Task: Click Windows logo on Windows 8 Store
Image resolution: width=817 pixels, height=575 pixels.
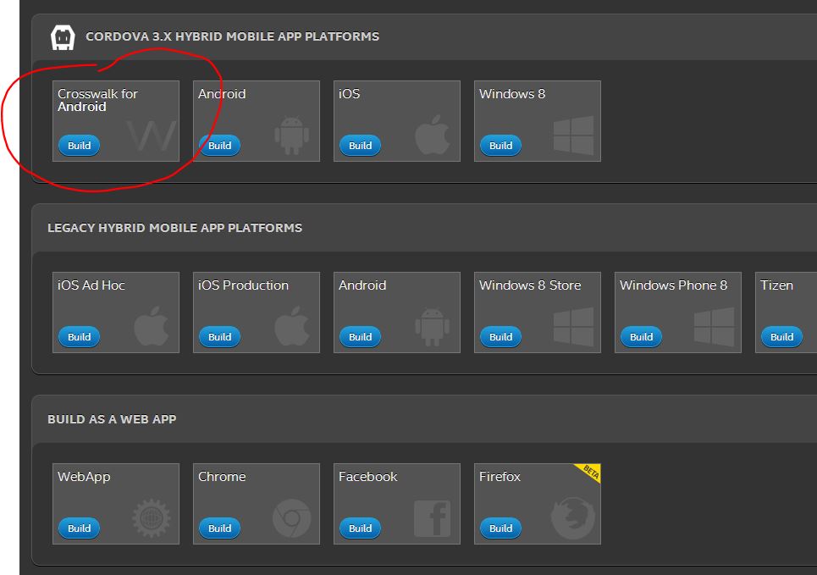Action: click(x=573, y=327)
